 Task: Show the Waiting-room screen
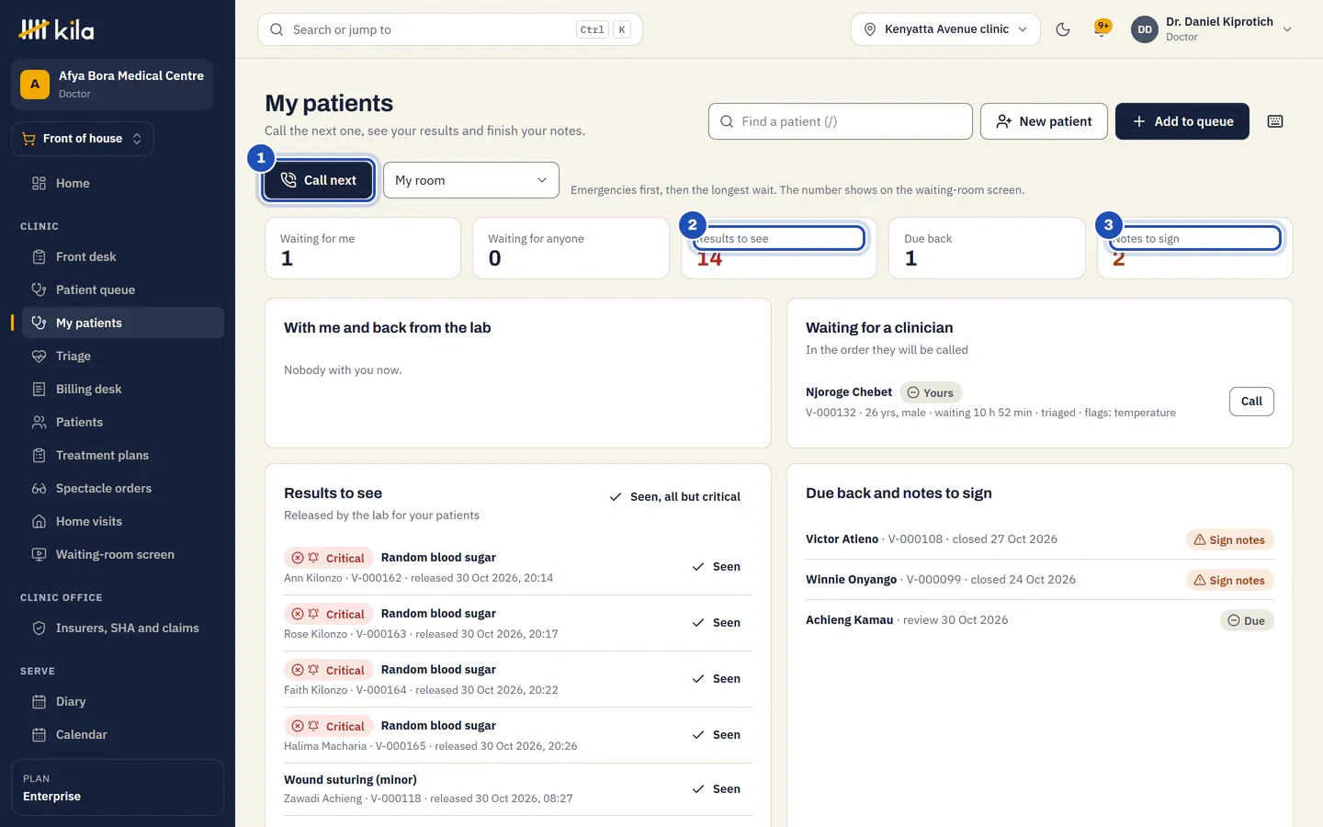point(121,554)
